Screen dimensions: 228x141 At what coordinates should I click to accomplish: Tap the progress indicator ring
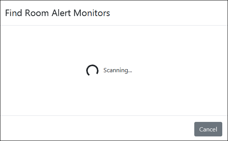click(x=92, y=70)
